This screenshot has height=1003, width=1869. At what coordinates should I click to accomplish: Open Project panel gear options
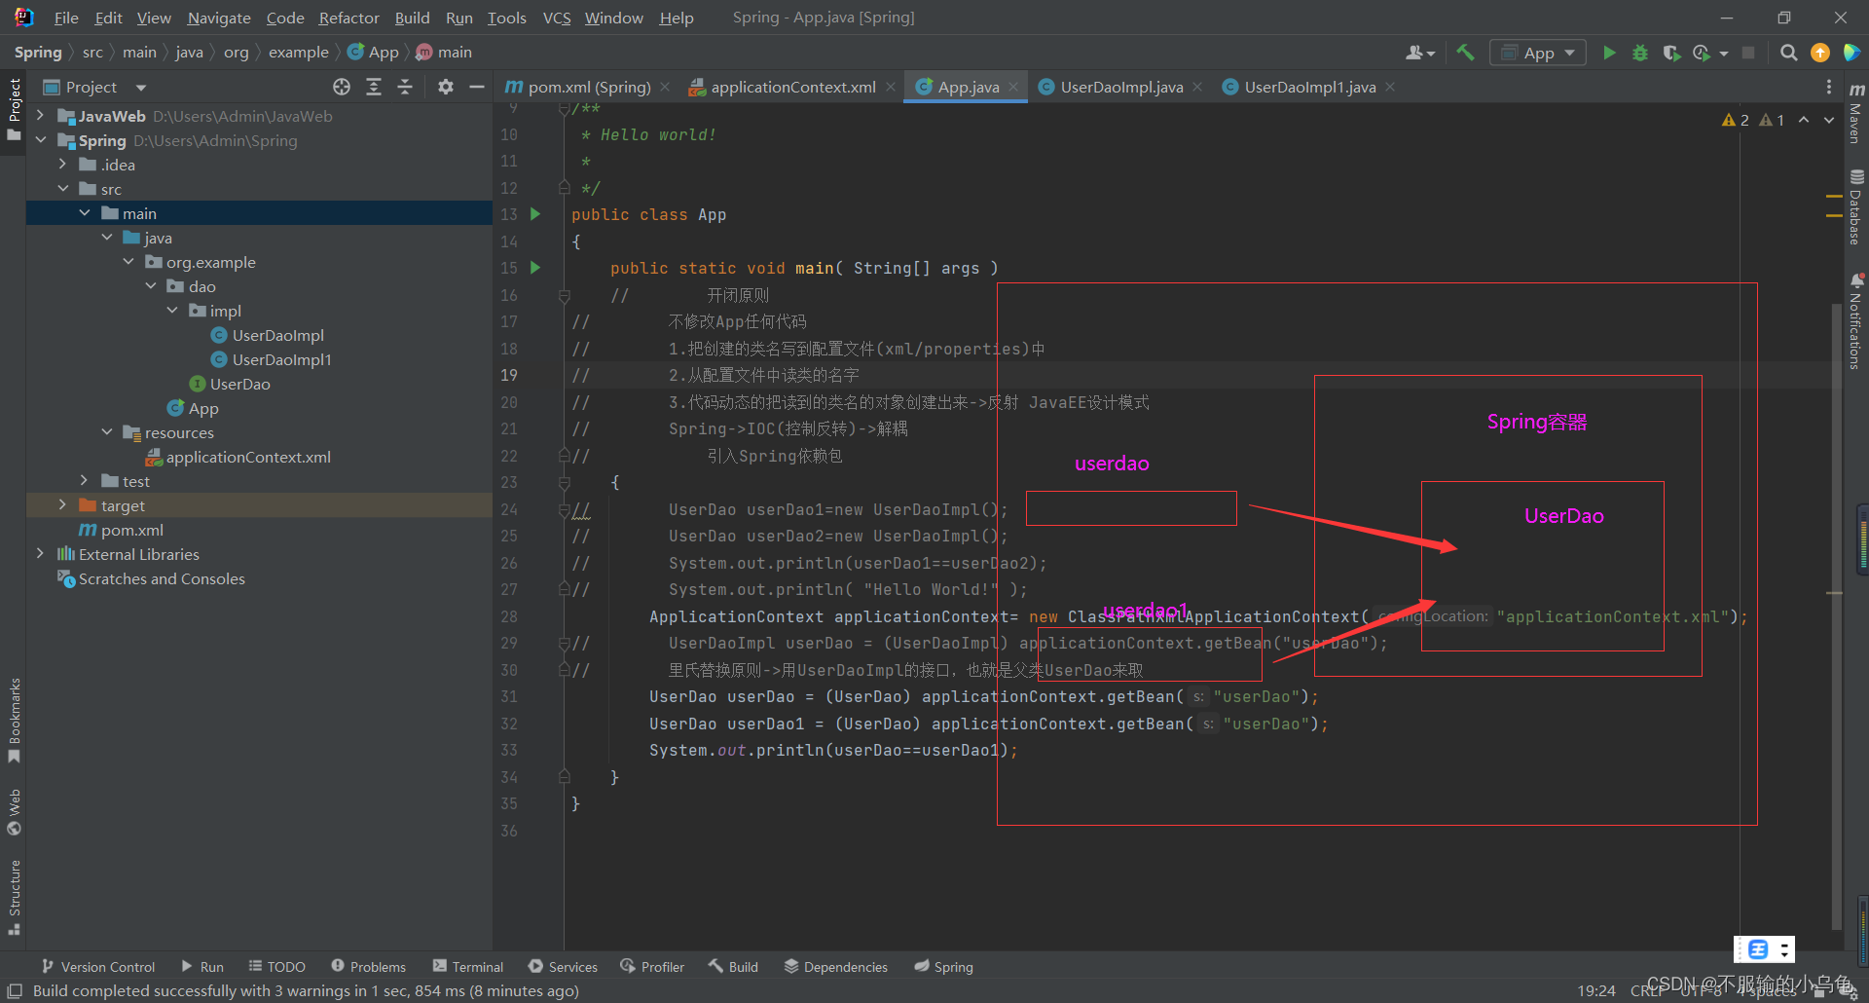click(x=445, y=87)
